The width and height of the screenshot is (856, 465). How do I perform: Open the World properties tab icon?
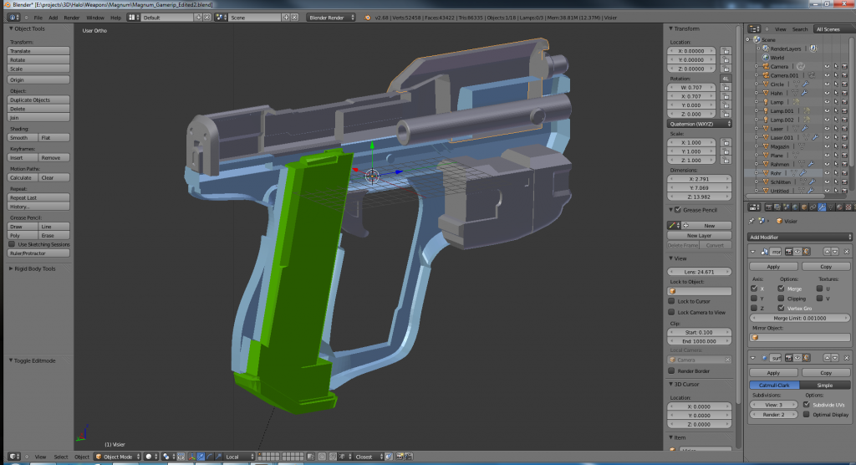click(x=795, y=207)
